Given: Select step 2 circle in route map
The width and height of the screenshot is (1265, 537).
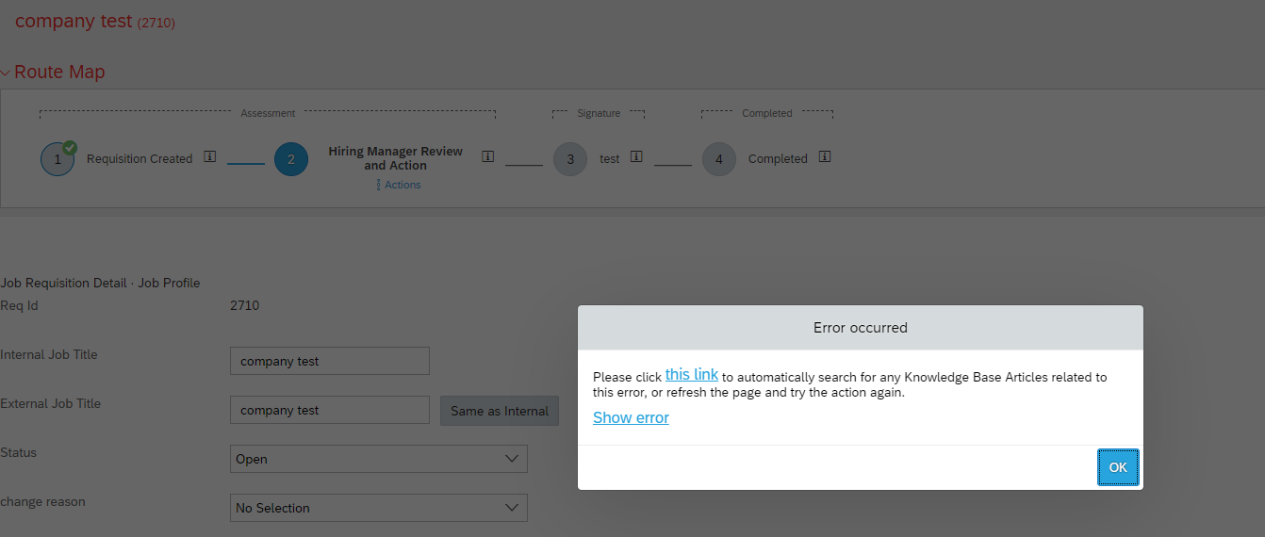Looking at the screenshot, I should (291, 159).
